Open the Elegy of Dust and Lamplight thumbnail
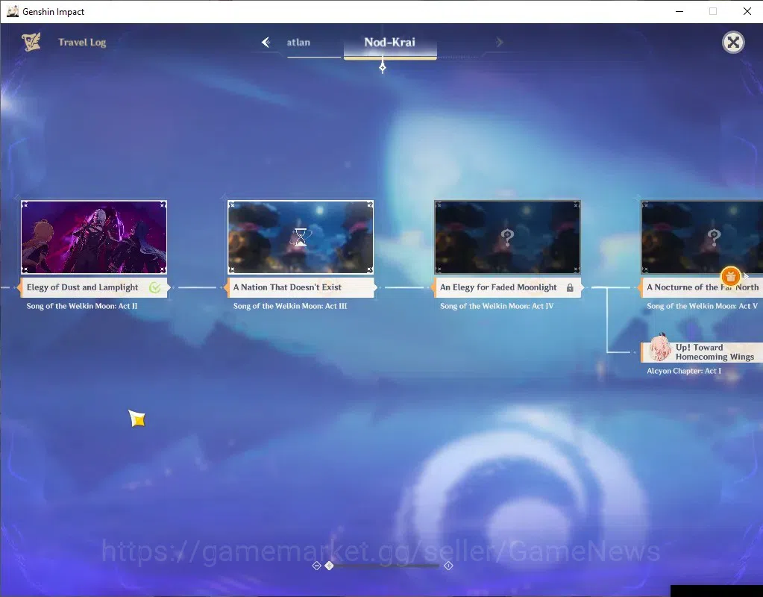 click(94, 237)
